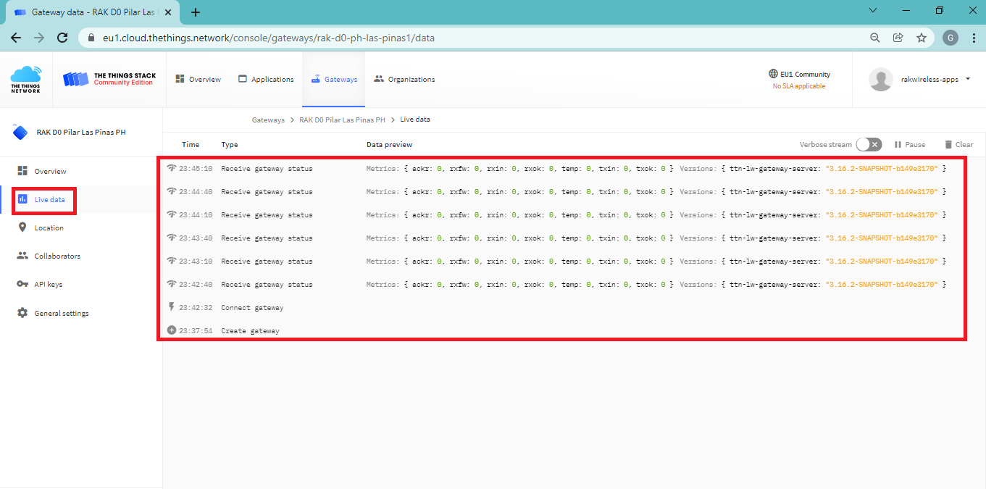
Task: Open browser zoom magnifier icon
Action: (874, 38)
